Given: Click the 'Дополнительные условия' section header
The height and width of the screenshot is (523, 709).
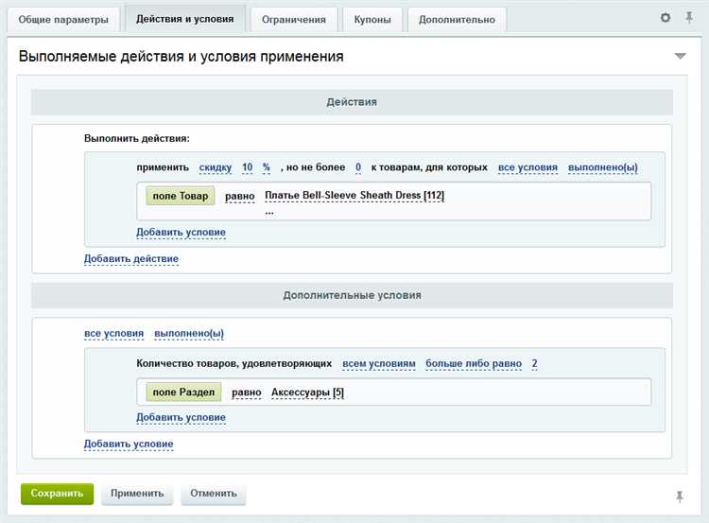Looking at the screenshot, I should (x=352, y=295).
